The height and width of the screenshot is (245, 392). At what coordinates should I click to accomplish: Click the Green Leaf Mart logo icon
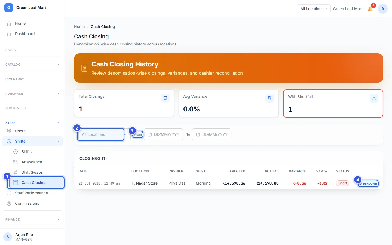point(9,8)
